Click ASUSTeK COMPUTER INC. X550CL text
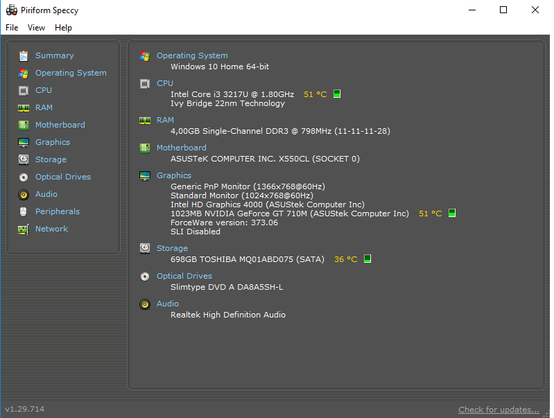 coord(265,159)
